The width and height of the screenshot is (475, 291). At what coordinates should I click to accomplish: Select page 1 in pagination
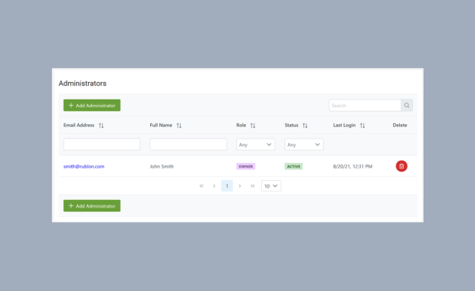(227, 186)
